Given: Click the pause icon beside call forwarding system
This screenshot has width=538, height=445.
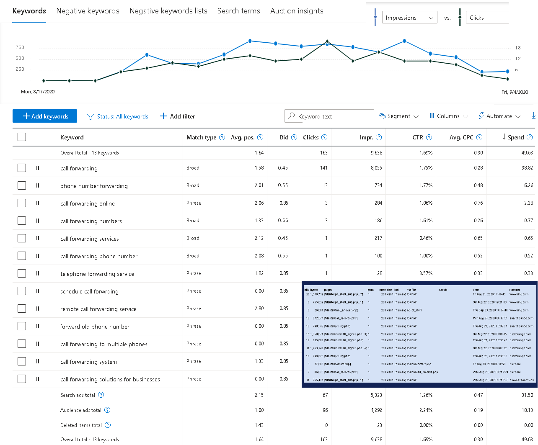Looking at the screenshot, I should pos(38,361).
